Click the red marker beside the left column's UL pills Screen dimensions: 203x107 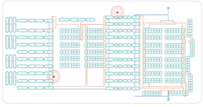tap(54, 77)
